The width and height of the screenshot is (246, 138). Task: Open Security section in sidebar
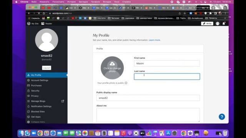pyautogui.click(x=47, y=91)
